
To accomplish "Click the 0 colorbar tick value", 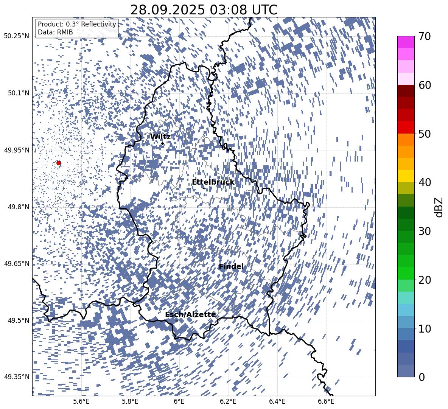I will pyautogui.click(x=422, y=377).
